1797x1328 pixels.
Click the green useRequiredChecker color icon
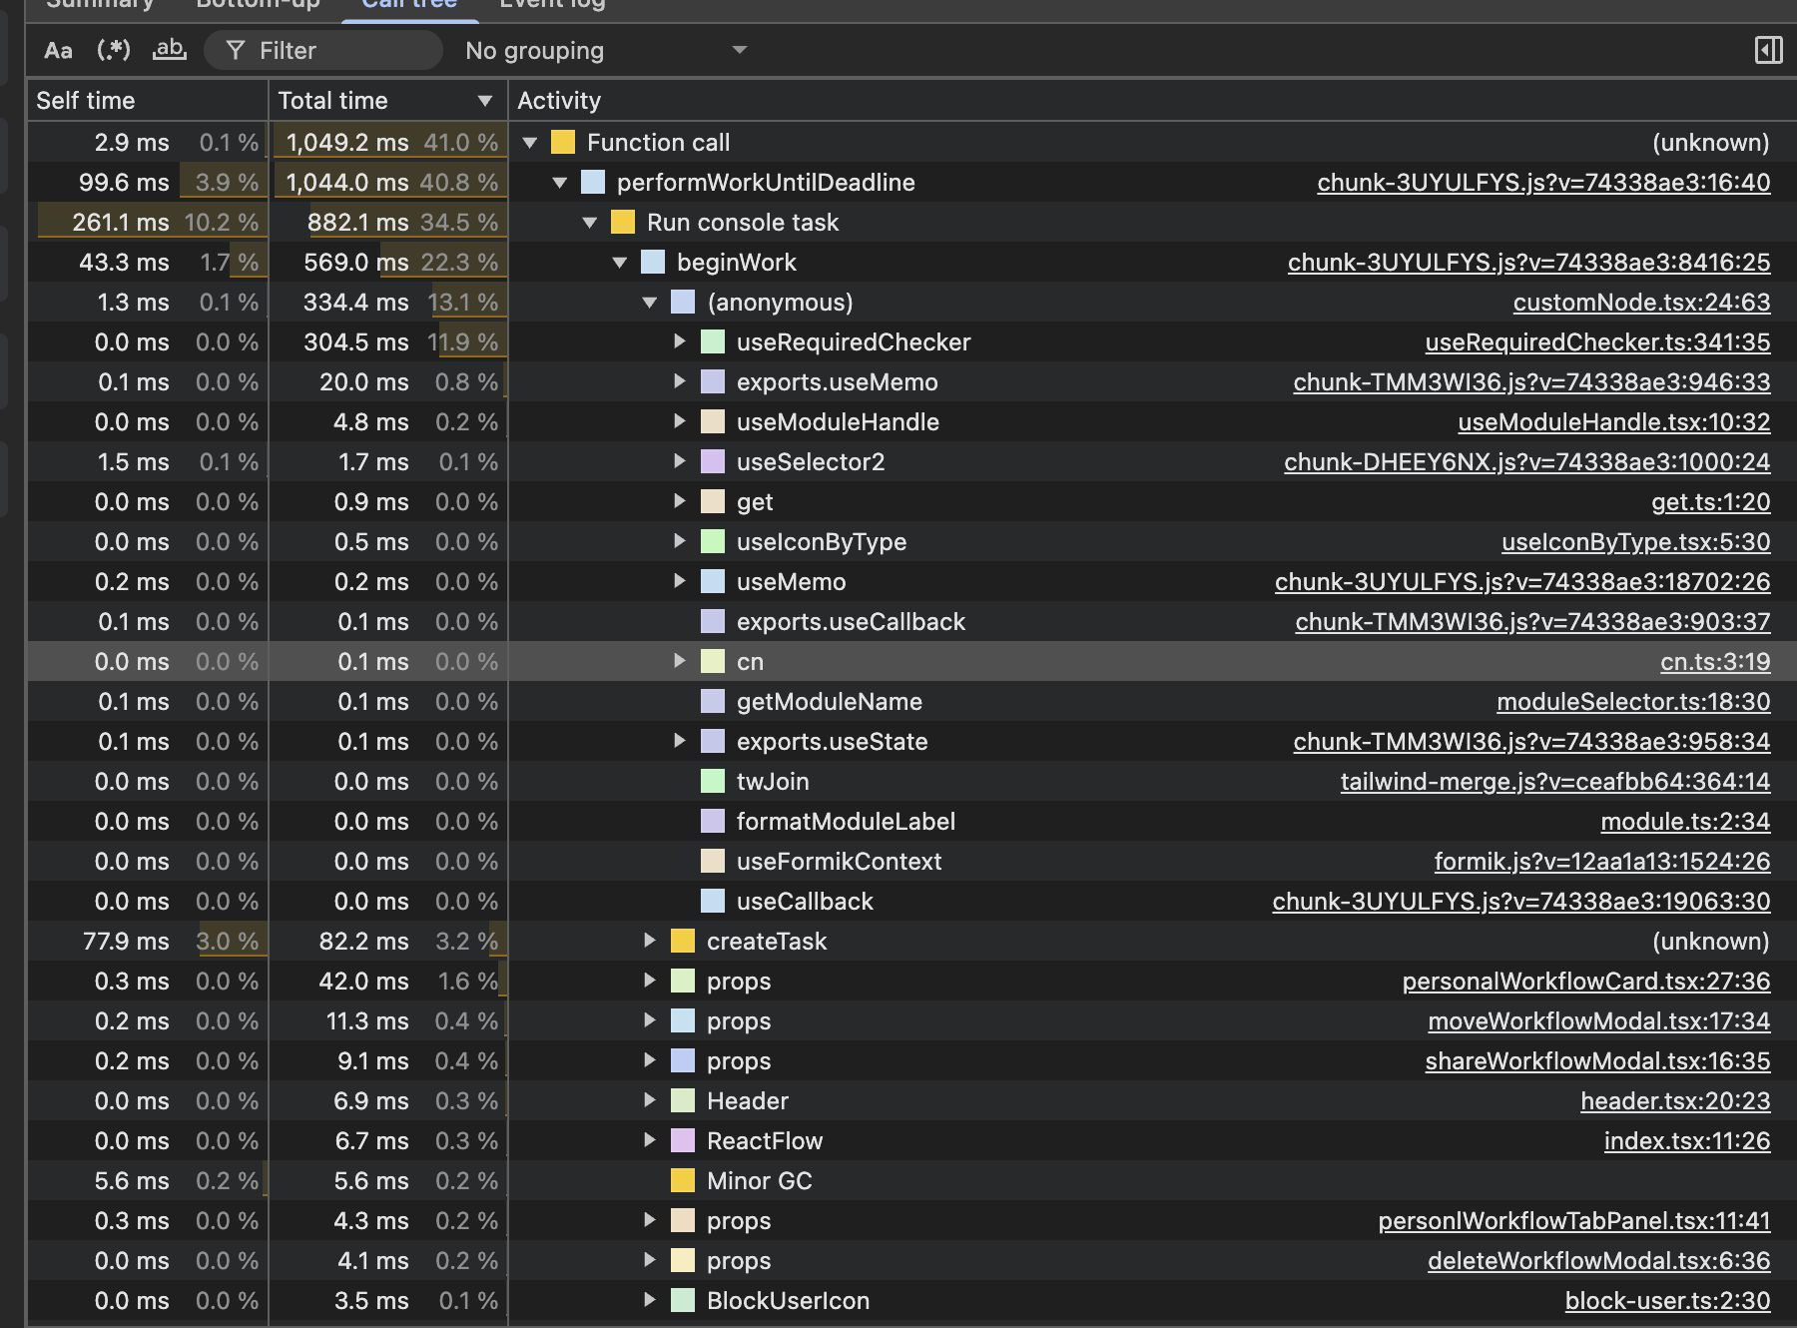[x=713, y=341]
